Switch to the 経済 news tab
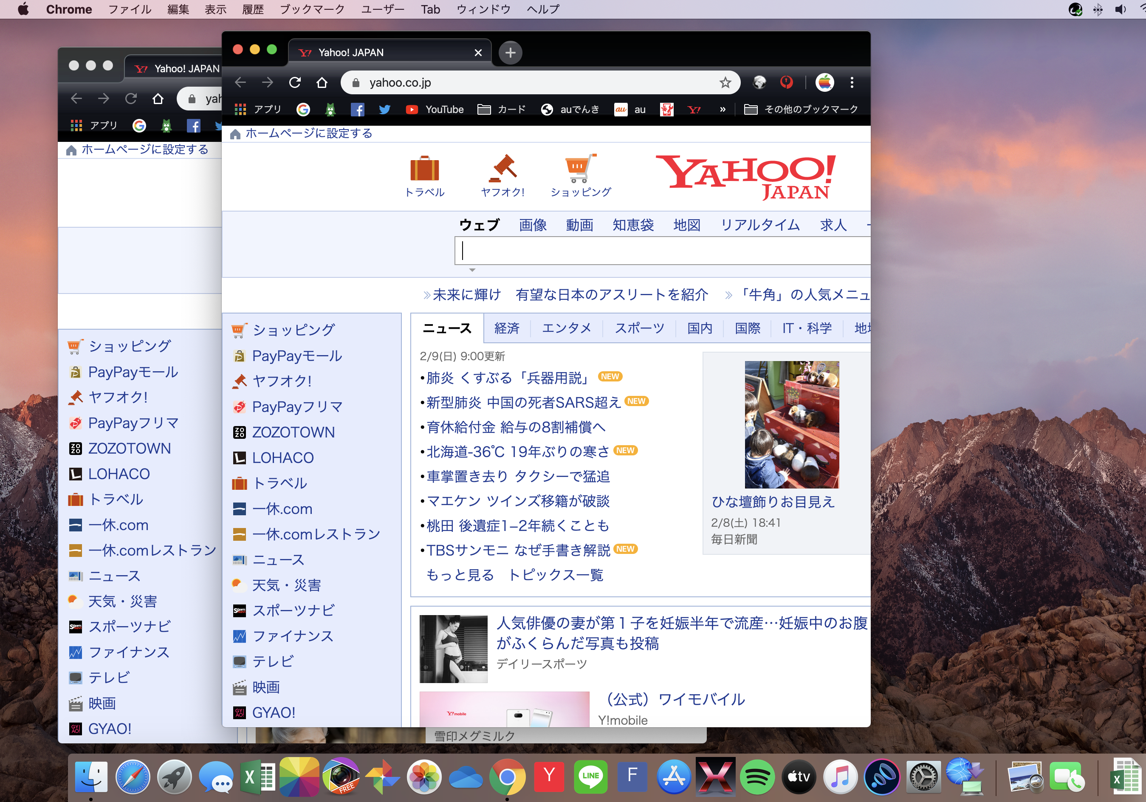 pyautogui.click(x=507, y=328)
